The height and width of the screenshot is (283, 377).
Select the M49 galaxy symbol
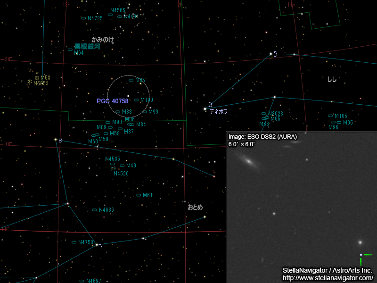(x=122, y=166)
